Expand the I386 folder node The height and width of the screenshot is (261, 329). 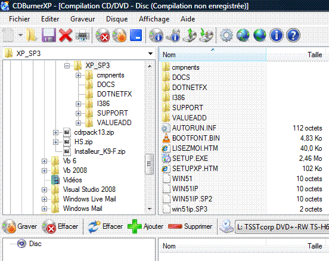[x=78, y=104]
